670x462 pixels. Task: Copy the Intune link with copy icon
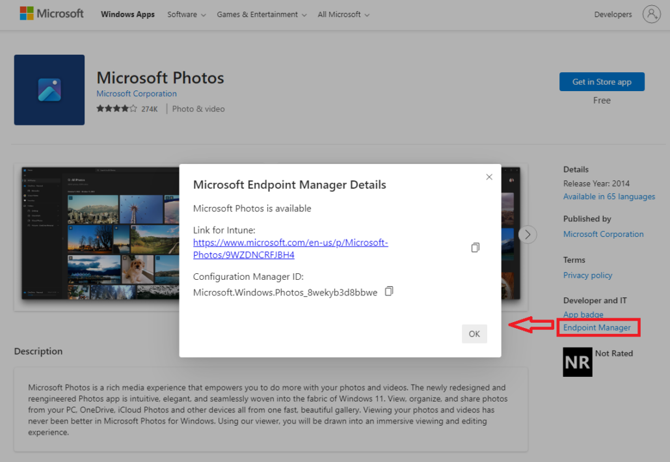click(476, 248)
